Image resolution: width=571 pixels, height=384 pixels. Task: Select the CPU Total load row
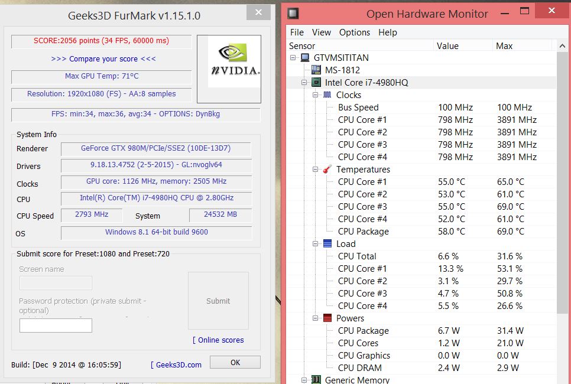pos(421,256)
